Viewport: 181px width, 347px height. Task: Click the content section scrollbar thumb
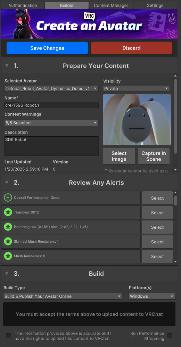(175, 116)
